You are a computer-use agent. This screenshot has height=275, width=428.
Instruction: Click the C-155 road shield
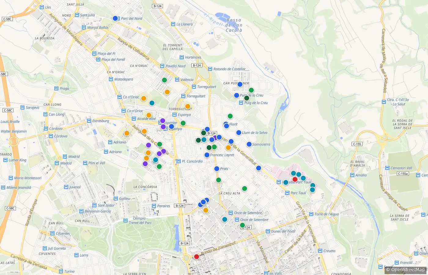point(357,144)
